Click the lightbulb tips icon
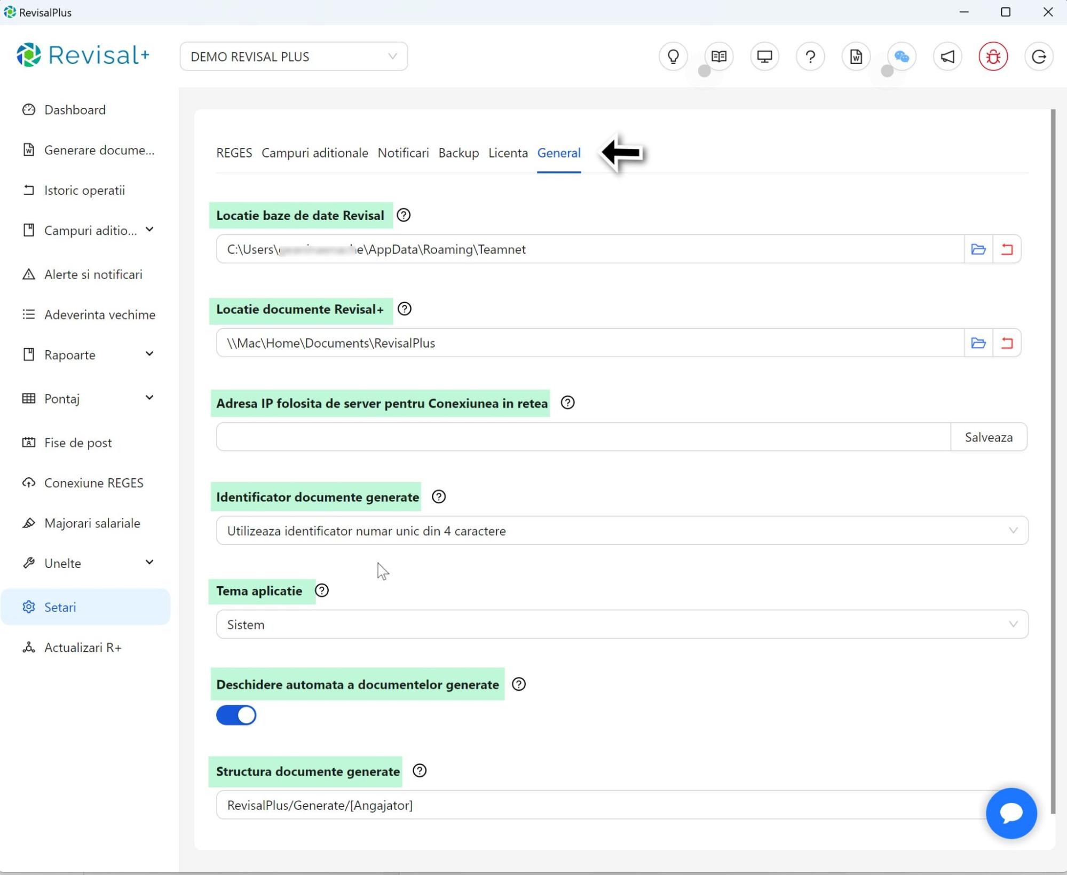 pyautogui.click(x=673, y=57)
